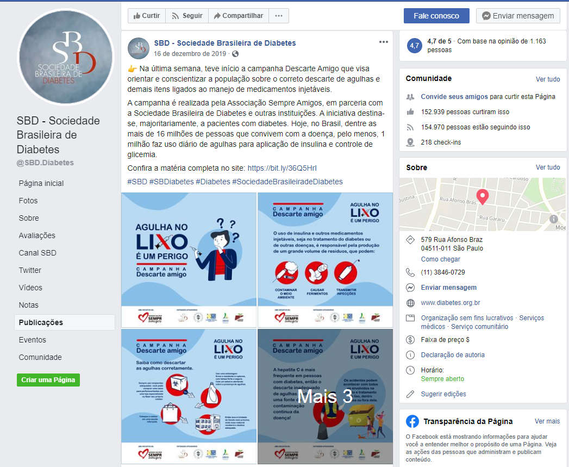Open Notas in the sidebar

click(x=28, y=306)
